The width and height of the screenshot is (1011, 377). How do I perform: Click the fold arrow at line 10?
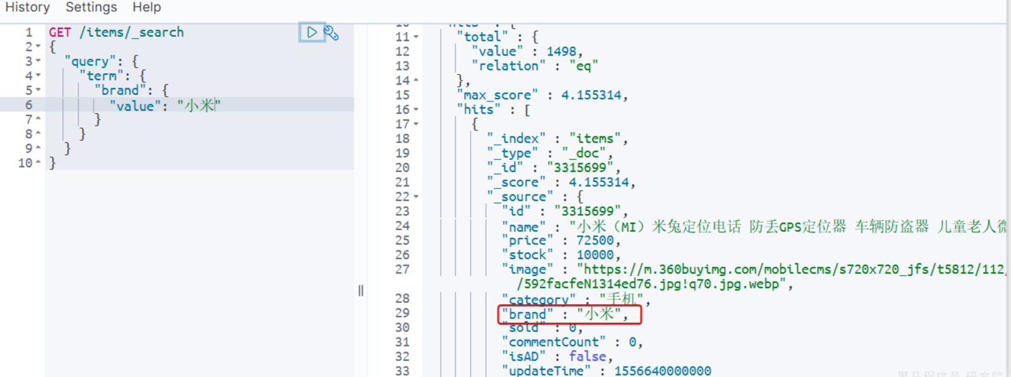click(x=38, y=163)
